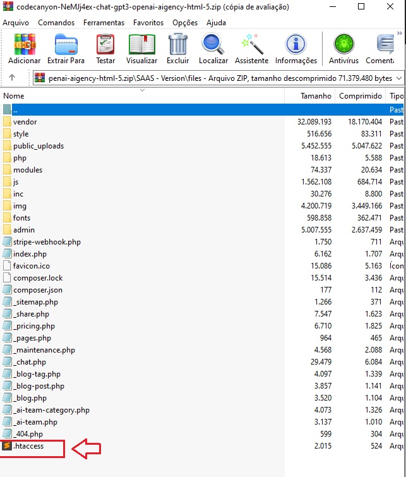Open the Ferramentas menu
Image resolution: width=406 pixels, height=477 pixels.
[104, 22]
